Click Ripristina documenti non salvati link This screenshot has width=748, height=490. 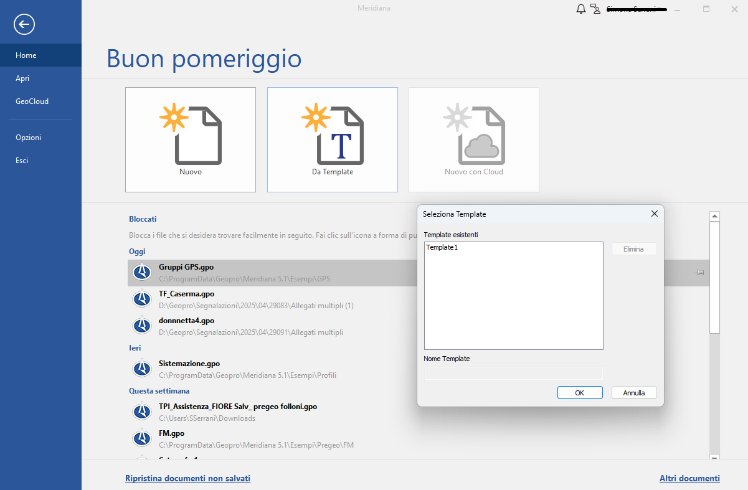click(187, 478)
